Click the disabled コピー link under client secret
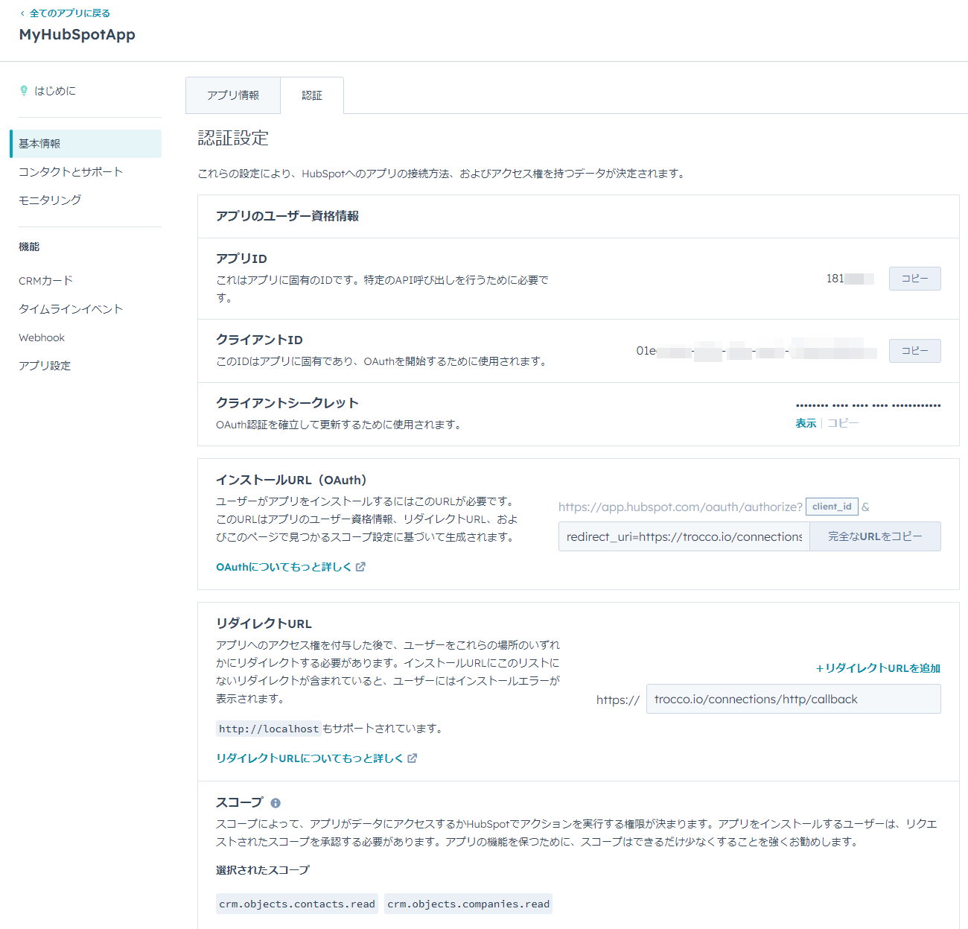Viewport: 968px width, 929px height. (843, 423)
